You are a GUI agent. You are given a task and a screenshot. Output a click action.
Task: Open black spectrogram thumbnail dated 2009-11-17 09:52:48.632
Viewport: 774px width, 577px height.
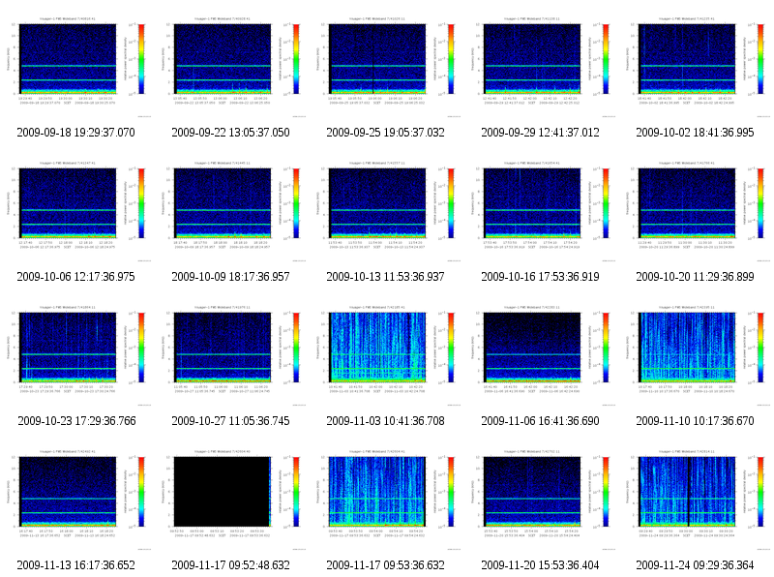(x=231, y=500)
